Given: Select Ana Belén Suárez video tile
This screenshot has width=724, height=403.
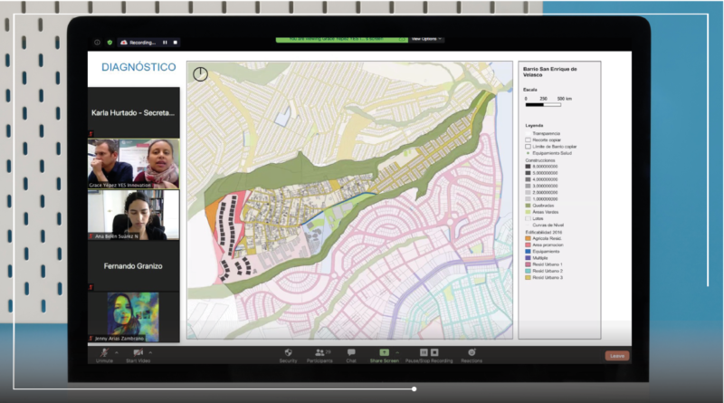Looking at the screenshot, I should 133,215.
